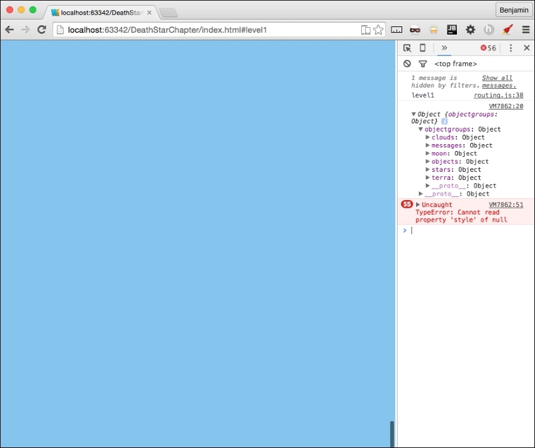Toggle the device toolbar mode icon
This screenshot has height=448, width=535.
422,47
